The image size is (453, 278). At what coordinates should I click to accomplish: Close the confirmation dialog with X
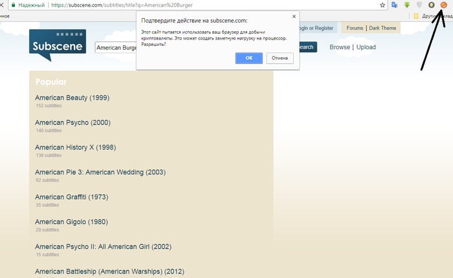click(x=294, y=16)
